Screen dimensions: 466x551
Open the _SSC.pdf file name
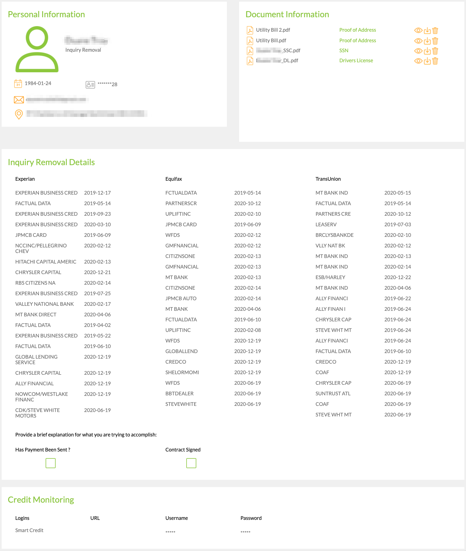(278, 51)
